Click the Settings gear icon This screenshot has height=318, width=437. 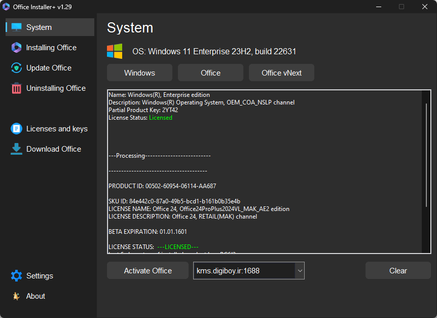[x=16, y=275]
